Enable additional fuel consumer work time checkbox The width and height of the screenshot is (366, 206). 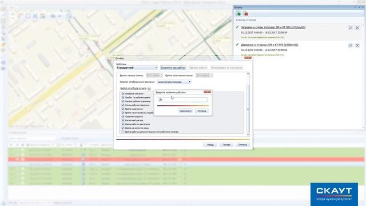click(x=123, y=132)
